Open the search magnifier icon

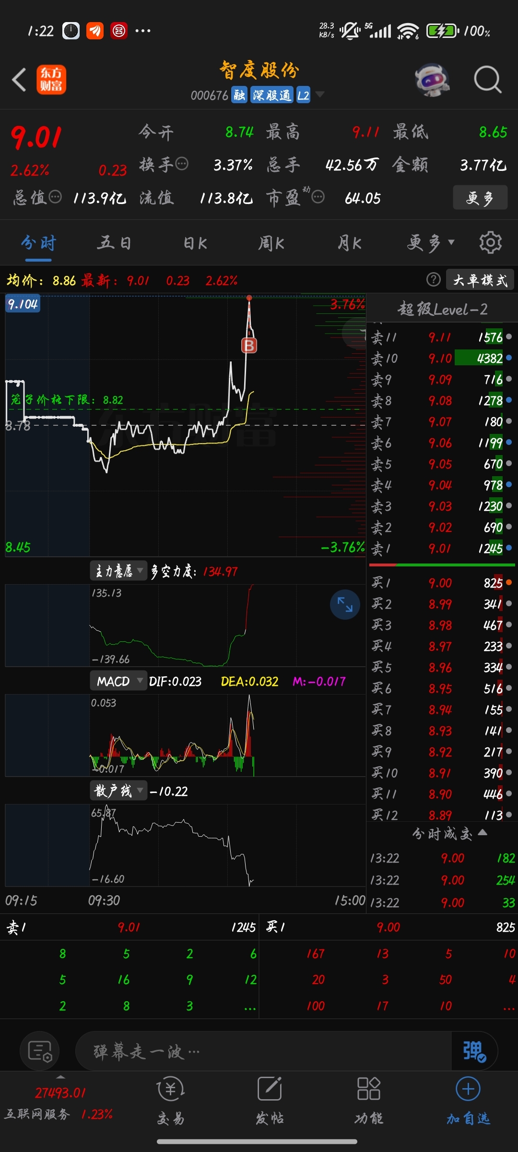point(487,80)
